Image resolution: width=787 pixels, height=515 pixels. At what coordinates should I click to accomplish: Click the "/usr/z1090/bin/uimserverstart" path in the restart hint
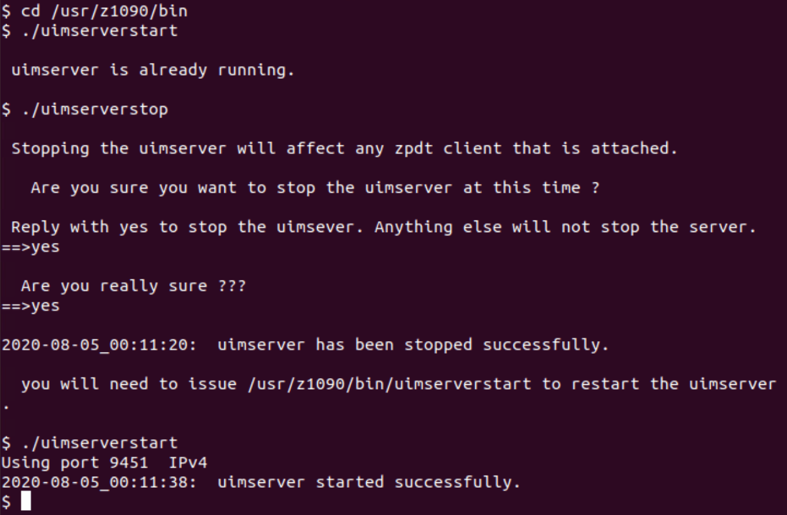pos(389,384)
